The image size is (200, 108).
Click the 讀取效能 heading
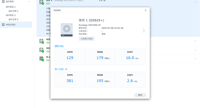click(x=59, y=46)
